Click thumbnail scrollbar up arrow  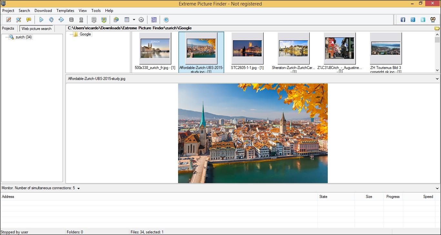point(437,34)
